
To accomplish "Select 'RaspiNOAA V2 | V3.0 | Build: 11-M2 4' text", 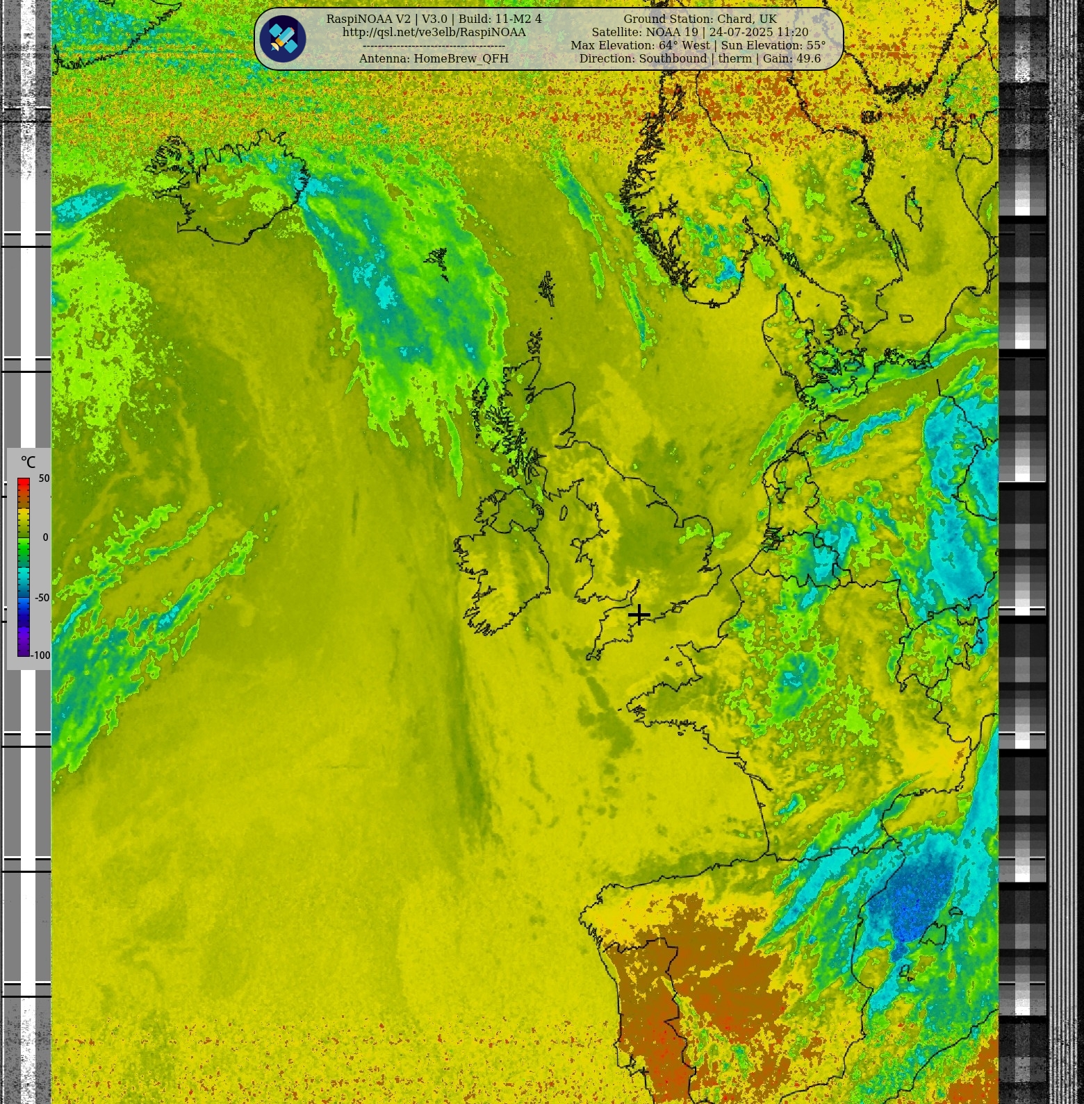I will click(x=434, y=19).
